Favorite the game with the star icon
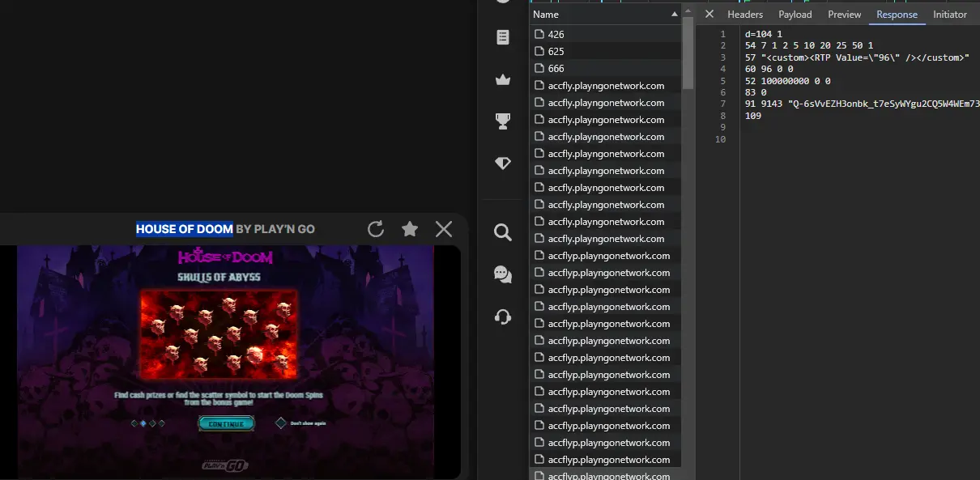Viewport: 980px width, 480px height. click(410, 229)
